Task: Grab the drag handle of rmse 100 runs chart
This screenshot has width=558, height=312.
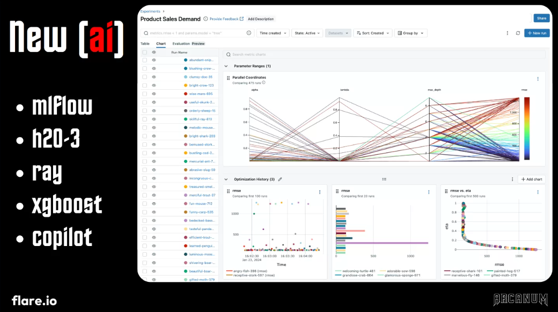Action: click(x=228, y=191)
